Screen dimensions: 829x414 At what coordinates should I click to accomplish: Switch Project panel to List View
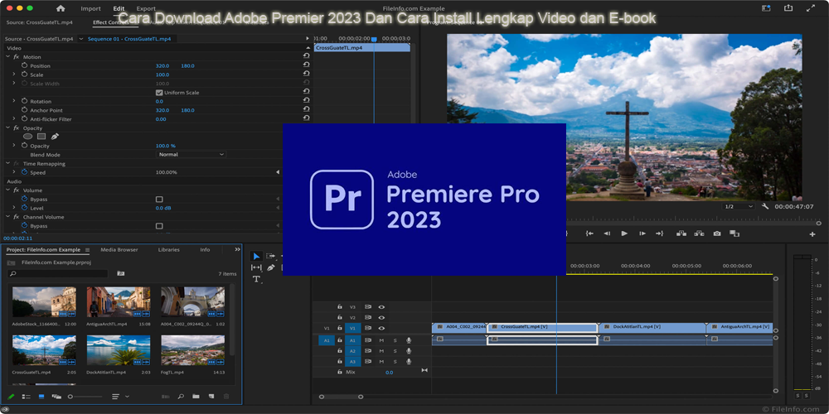pos(26,396)
